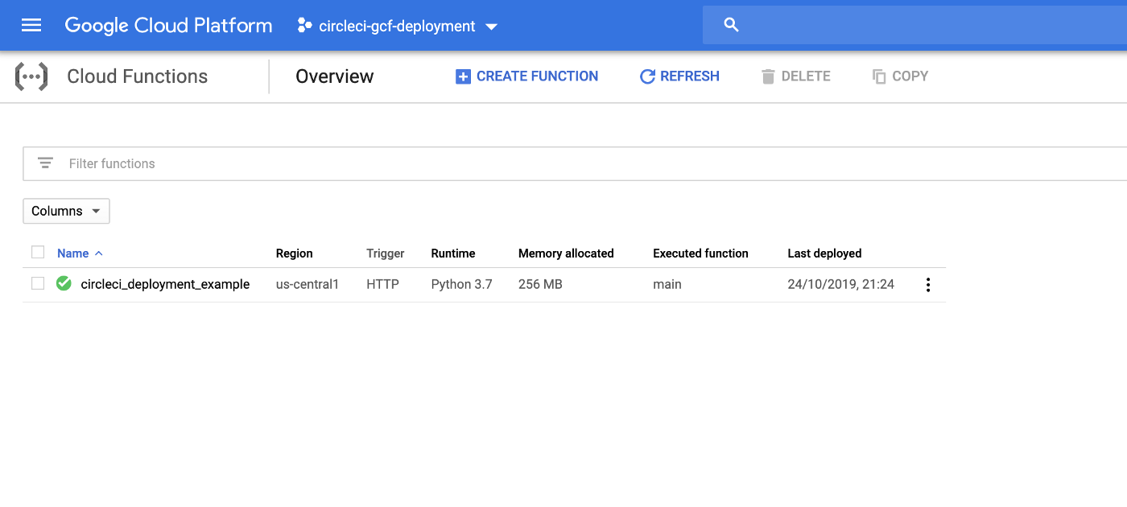Expand the Columns dropdown
This screenshot has height=507, width=1127.
pos(66,211)
